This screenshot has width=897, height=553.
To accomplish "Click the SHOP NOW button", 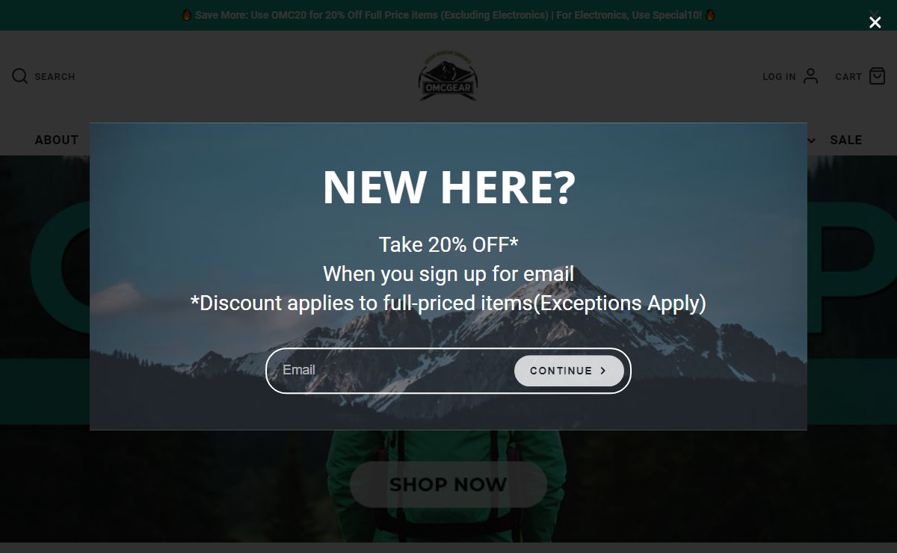I will (449, 484).
